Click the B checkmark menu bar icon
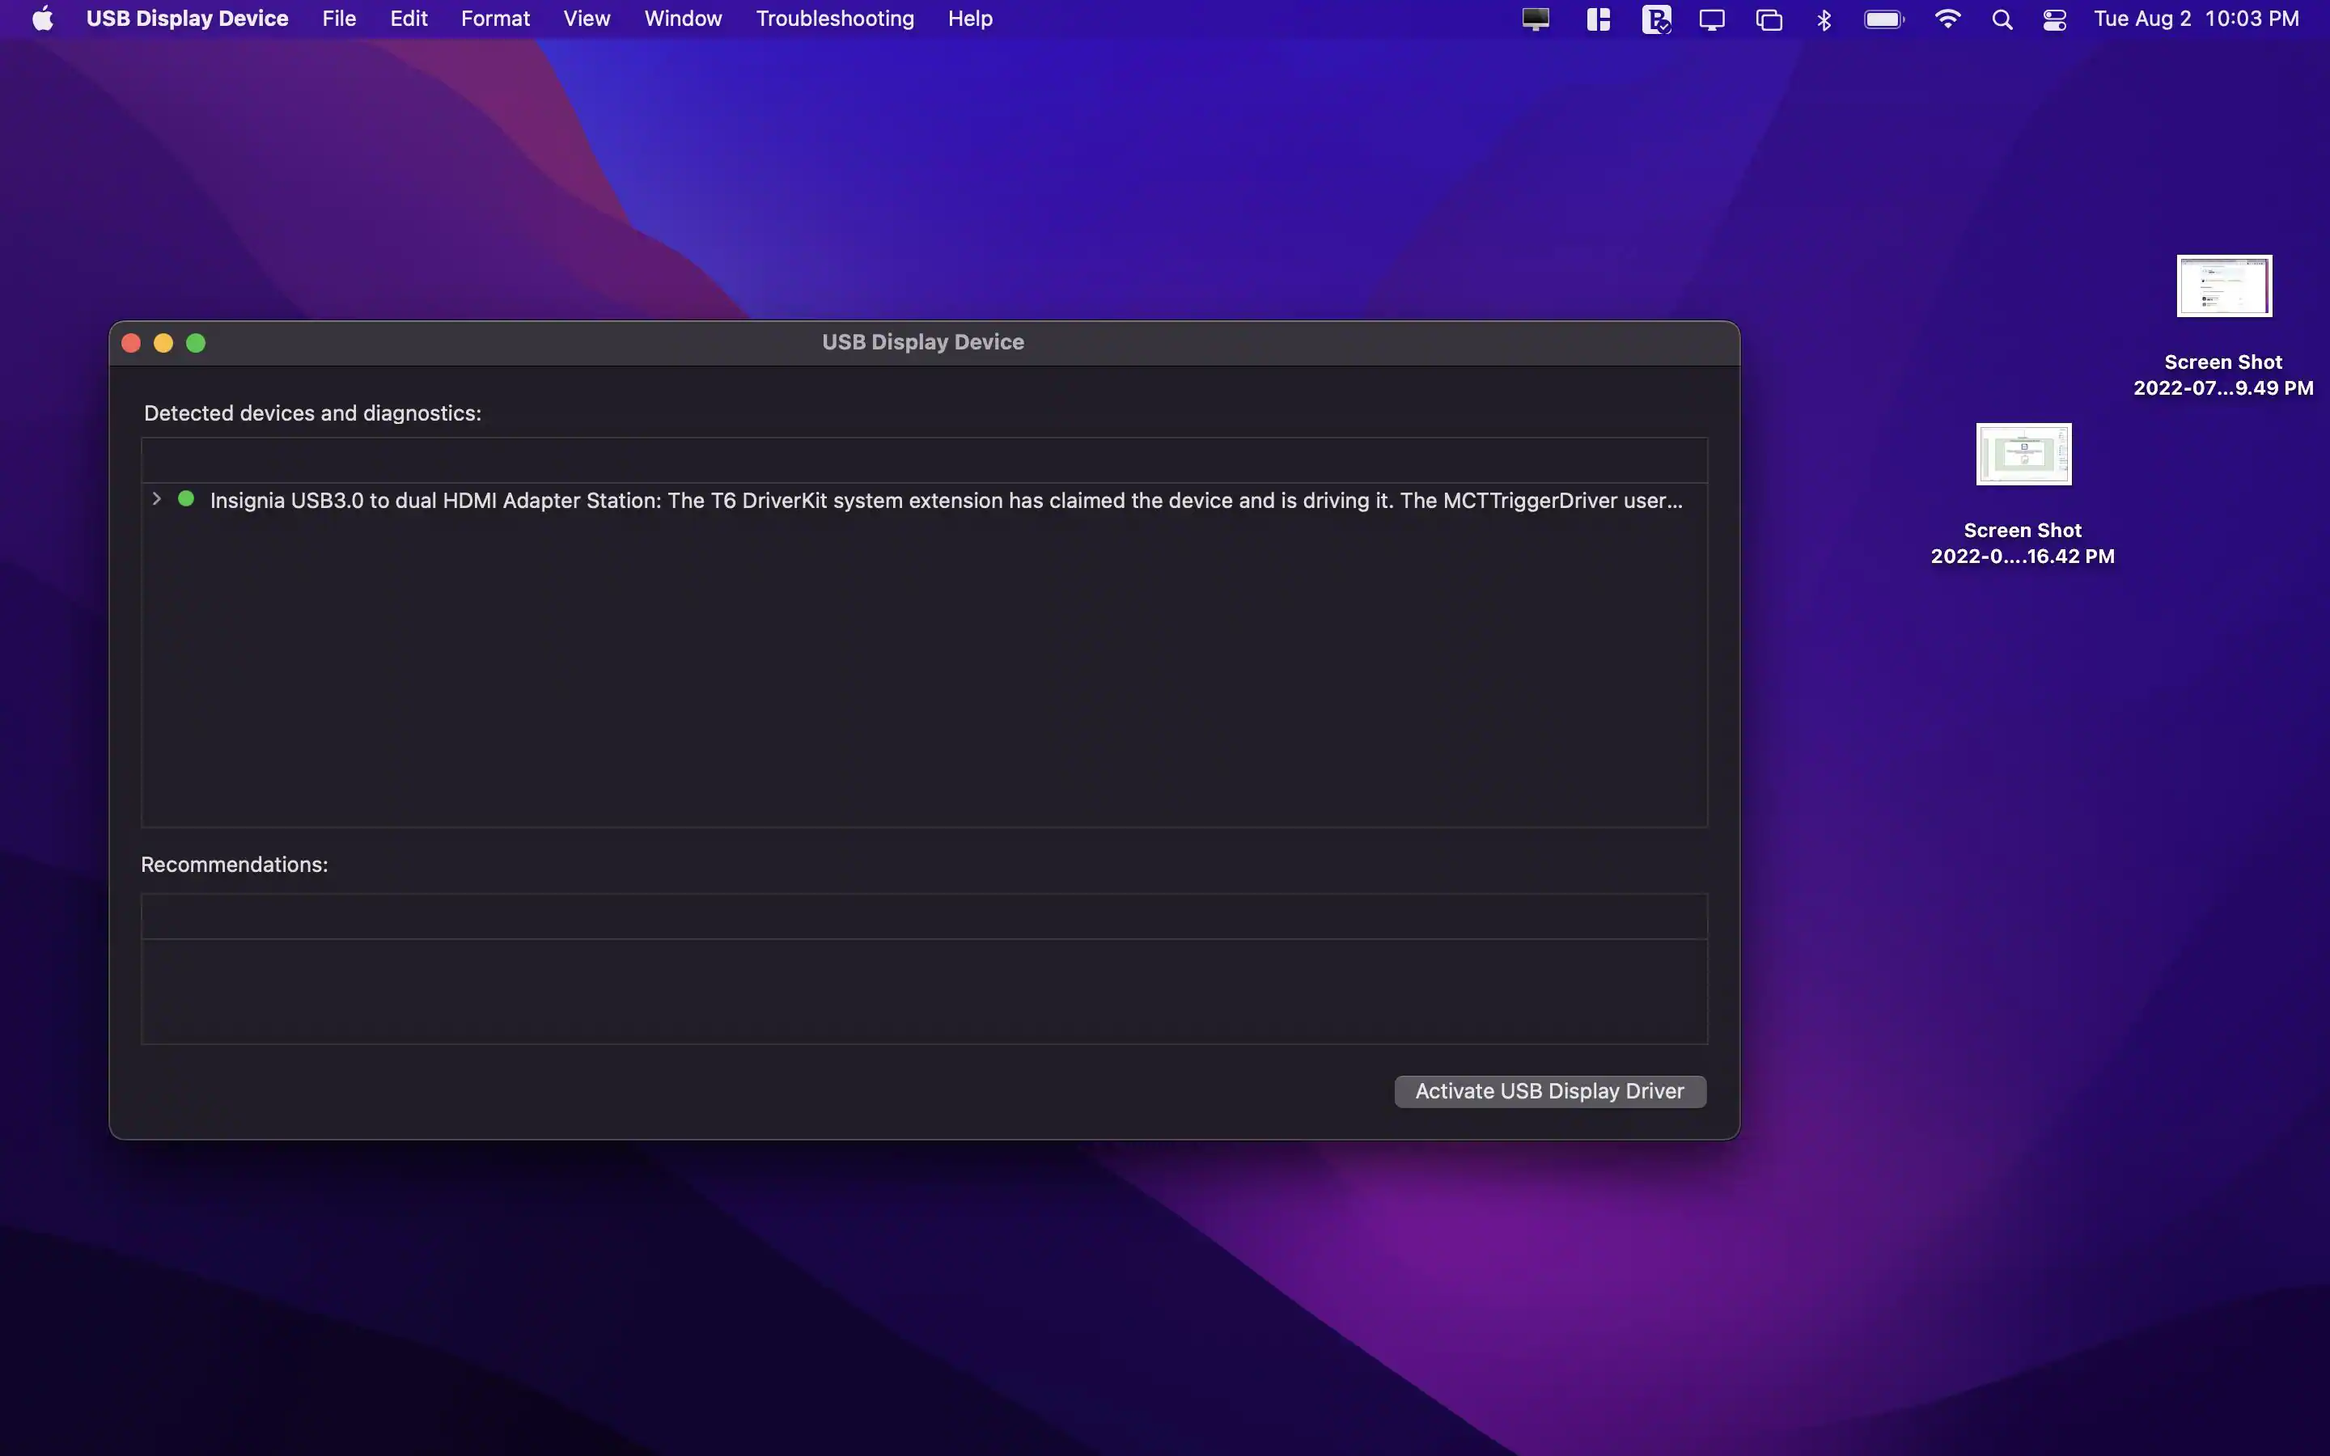The width and height of the screenshot is (2330, 1456). (x=1656, y=19)
